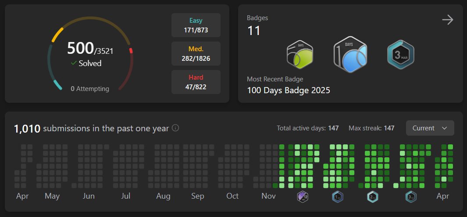Click the blue 100 Days badge
This screenshot has height=217, width=467.
click(x=350, y=54)
